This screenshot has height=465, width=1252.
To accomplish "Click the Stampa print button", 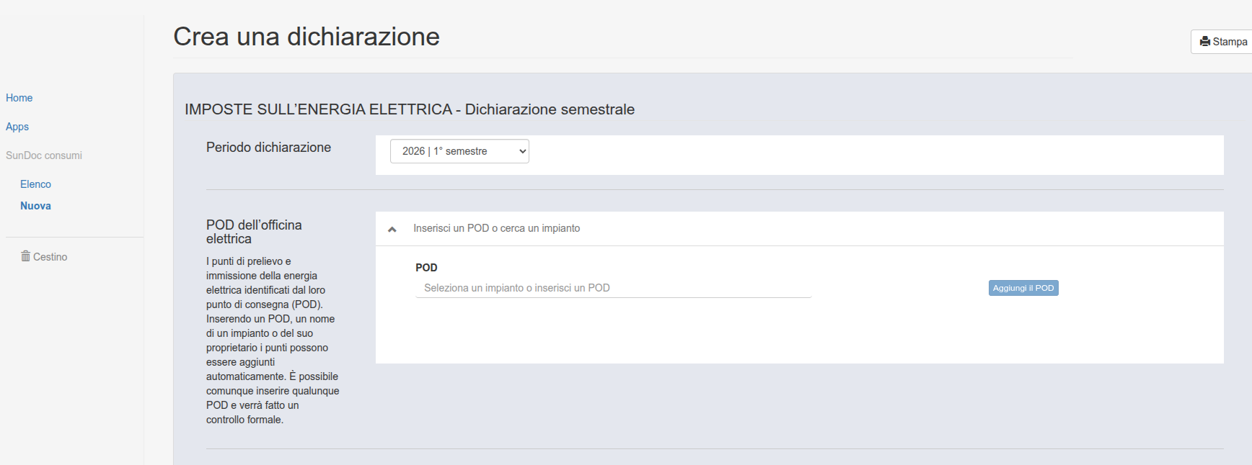I will click(1223, 42).
